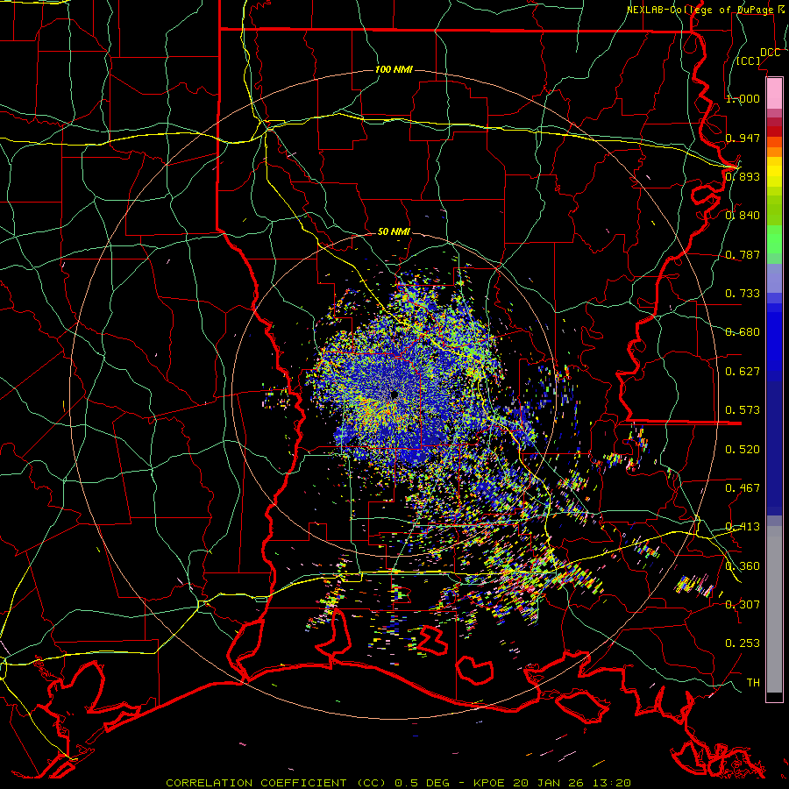Click the "DCC" label above the color bar

(x=770, y=53)
